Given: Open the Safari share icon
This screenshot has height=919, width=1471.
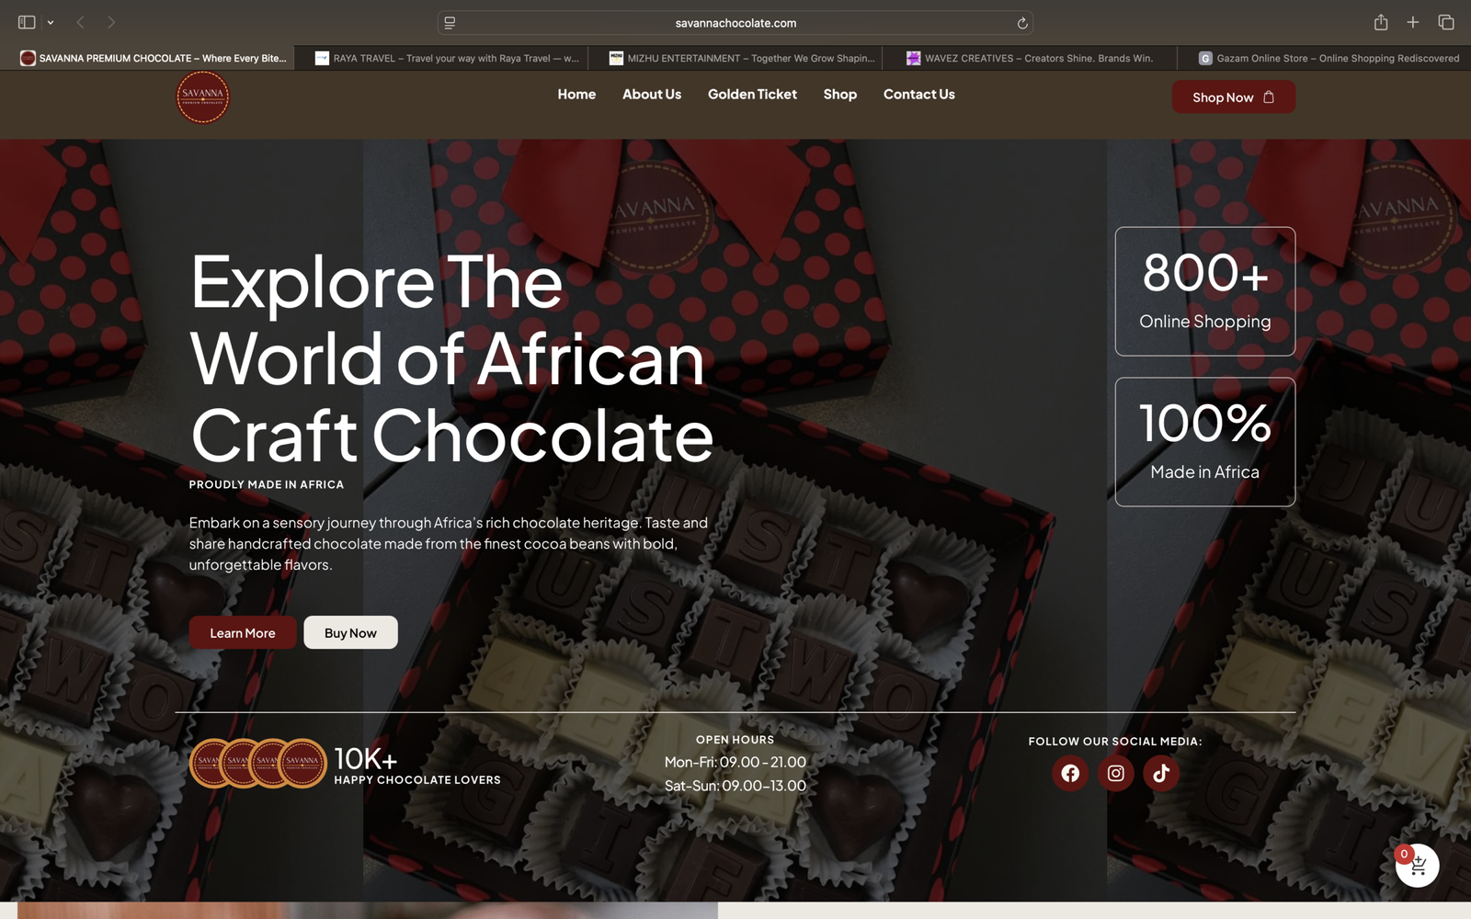Looking at the screenshot, I should pyautogui.click(x=1380, y=22).
